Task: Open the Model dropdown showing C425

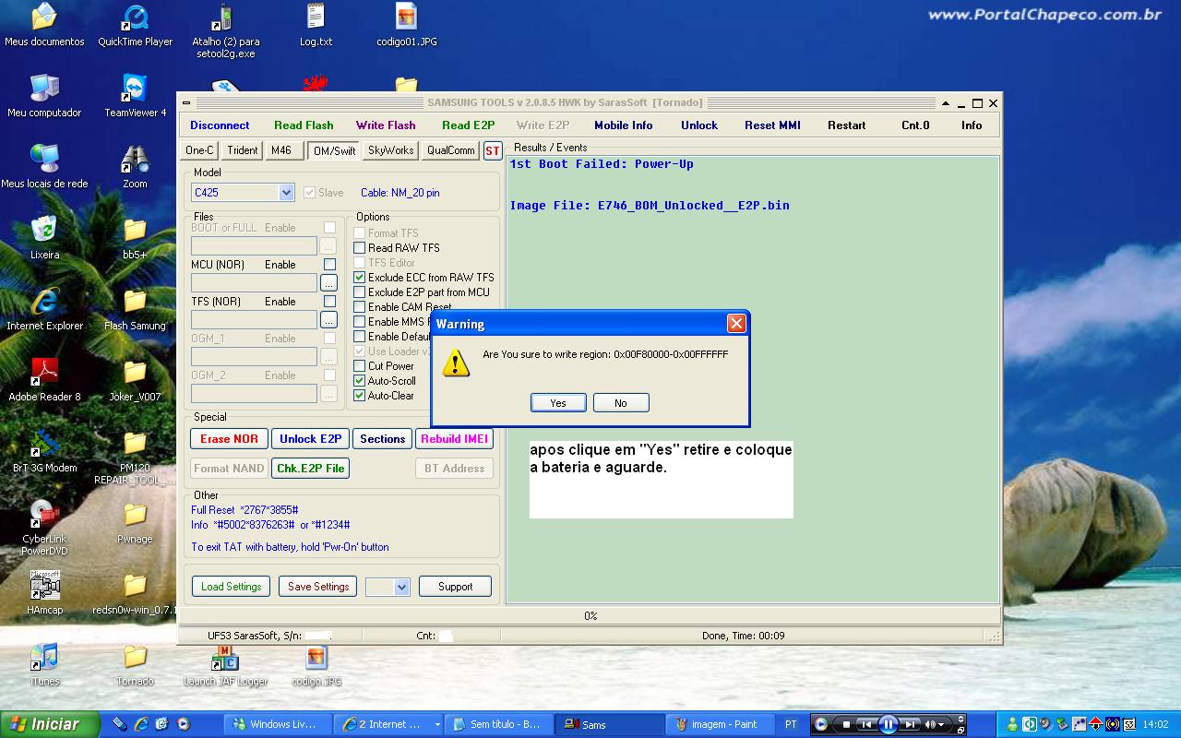Action: (x=286, y=193)
